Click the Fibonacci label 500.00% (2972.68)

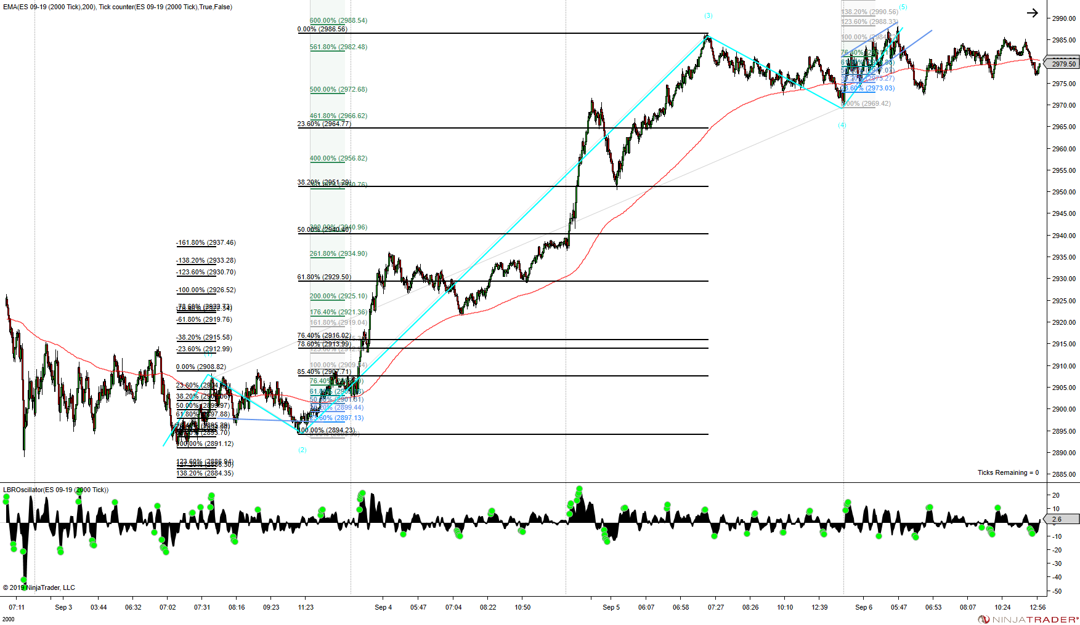pos(338,89)
